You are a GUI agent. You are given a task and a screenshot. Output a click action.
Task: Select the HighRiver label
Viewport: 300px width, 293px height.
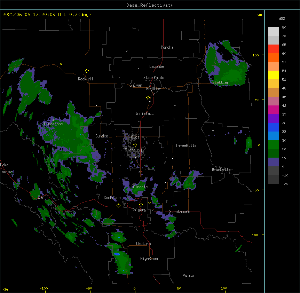tap(150, 259)
